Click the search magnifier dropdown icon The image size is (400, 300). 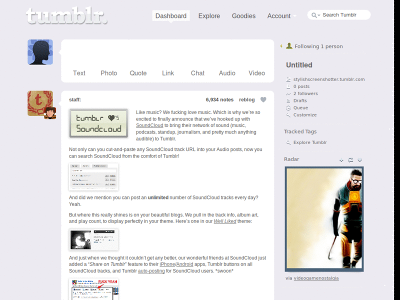[315, 15]
